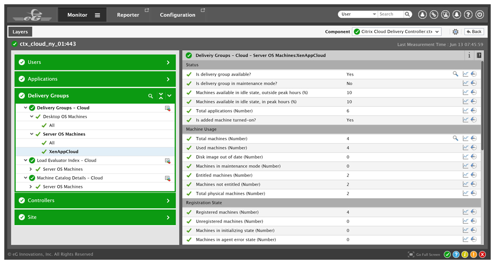
Task: Click configure icon on Load Evaluator Index row
Action: [168, 161]
